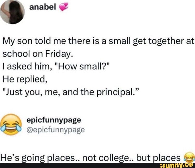Click the anabel username

pos(43,7)
